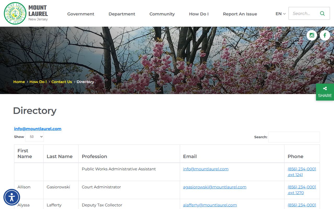The image size is (334, 209).
Task: Open the Show entries dropdown set to 50
Action: (34, 137)
